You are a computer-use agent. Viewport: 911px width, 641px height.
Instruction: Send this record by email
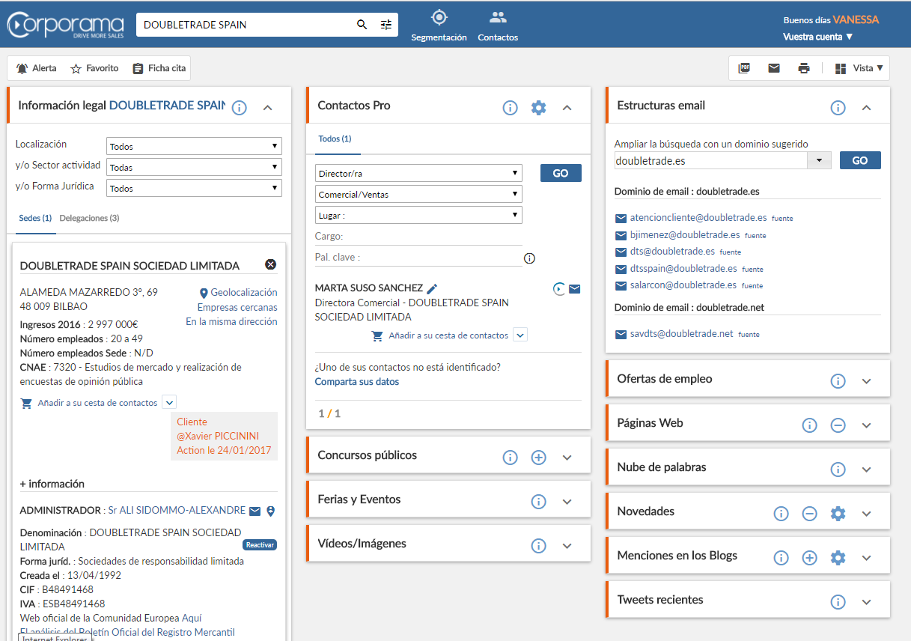coord(774,68)
